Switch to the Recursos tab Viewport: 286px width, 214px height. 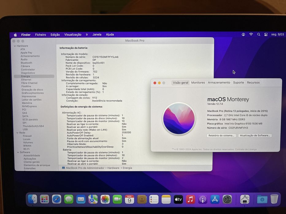pyautogui.click(x=253, y=83)
